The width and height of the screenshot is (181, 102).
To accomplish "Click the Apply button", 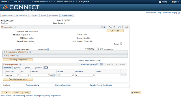I will point(27,93).
